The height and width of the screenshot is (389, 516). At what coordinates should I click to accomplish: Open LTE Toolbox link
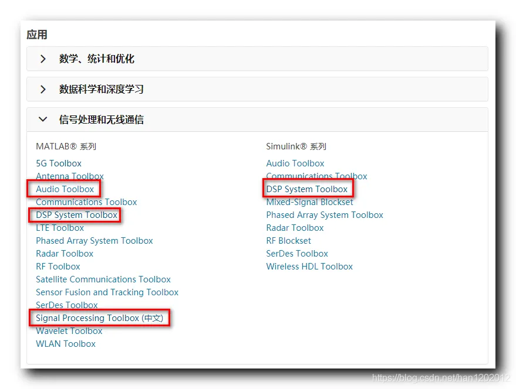coord(60,228)
